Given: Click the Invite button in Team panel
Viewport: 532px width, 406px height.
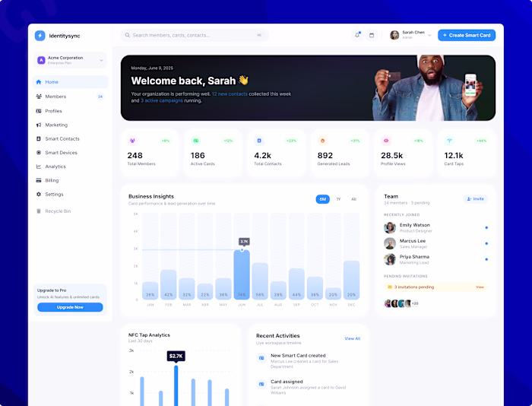Looking at the screenshot, I should click(x=476, y=199).
